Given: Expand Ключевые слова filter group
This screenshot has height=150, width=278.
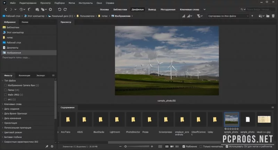Looking at the screenshot, I should click(3, 104).
